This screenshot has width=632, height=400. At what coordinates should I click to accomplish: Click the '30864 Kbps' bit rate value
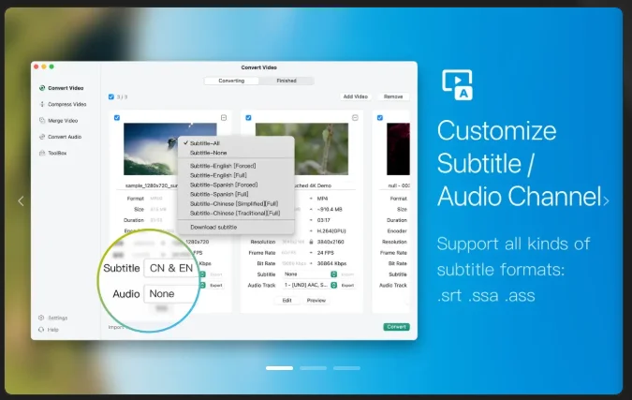331,263
